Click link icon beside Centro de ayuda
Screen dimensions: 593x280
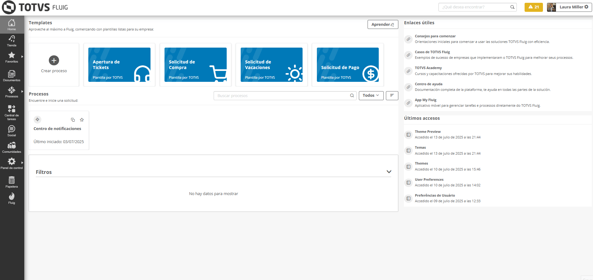click(408, 87)
